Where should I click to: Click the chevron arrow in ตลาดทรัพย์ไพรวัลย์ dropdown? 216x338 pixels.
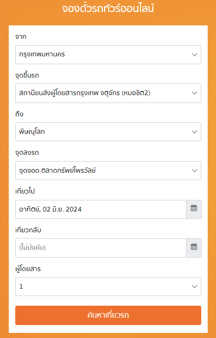[194, 171]
